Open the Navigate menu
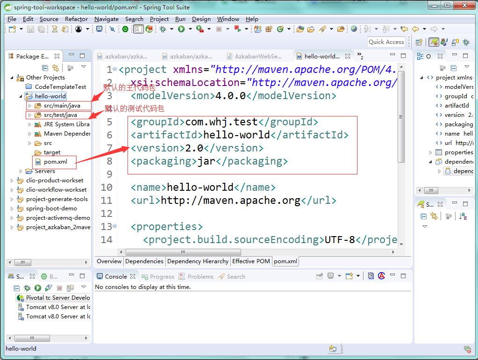 [x=107, y=19]
